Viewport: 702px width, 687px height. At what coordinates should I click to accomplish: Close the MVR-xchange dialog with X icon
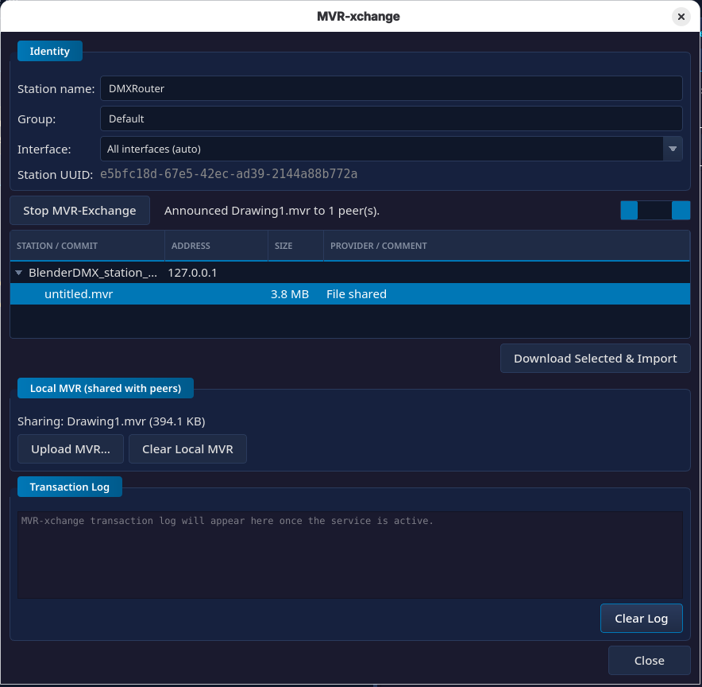click(x=681, y=17)
